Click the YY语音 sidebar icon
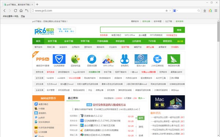 [36, 108]
